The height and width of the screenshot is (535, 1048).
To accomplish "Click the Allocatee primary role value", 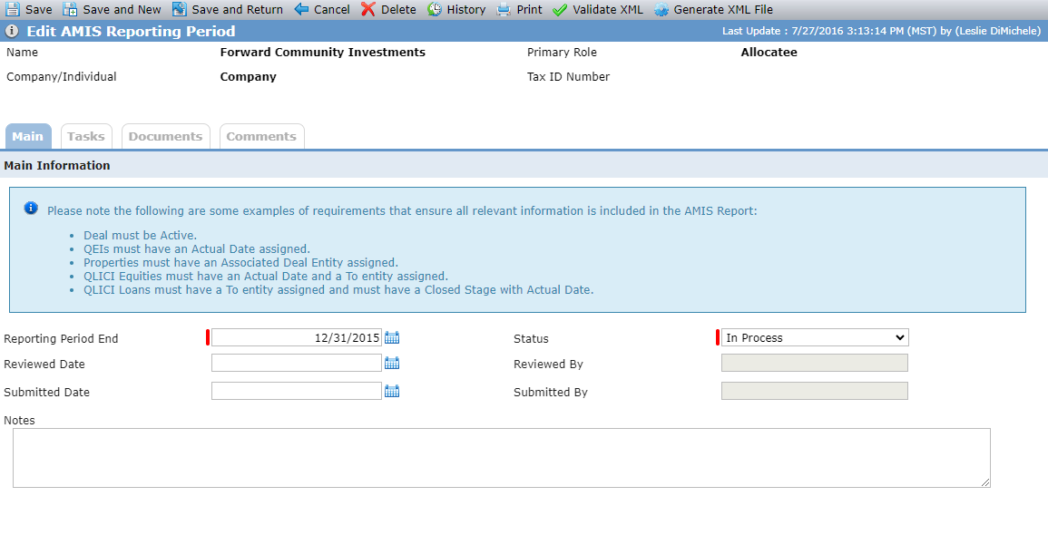I will [769, 52].
